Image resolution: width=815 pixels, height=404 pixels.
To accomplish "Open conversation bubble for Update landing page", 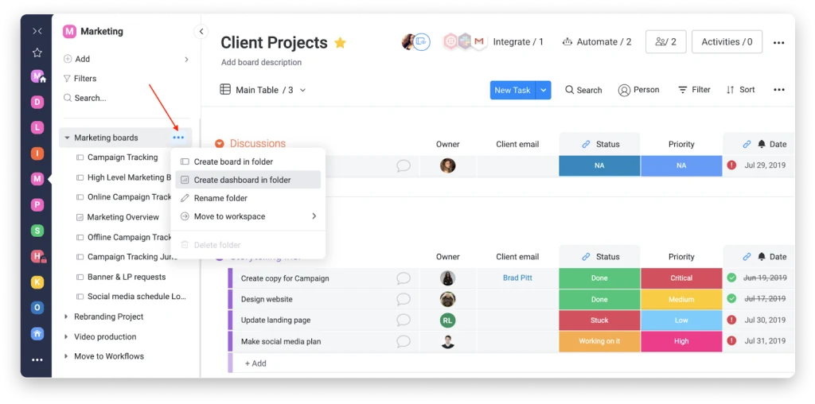I will coord(404,320).
